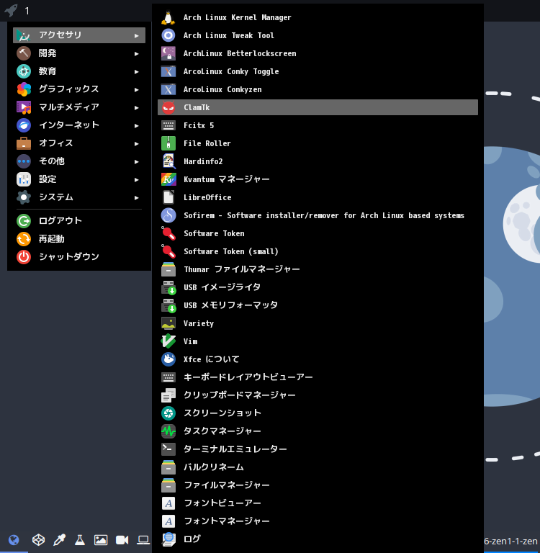This screenshot has width=540, height=553.
Task: Click the ClamTk antivirus icon
Action: [168, 107]
